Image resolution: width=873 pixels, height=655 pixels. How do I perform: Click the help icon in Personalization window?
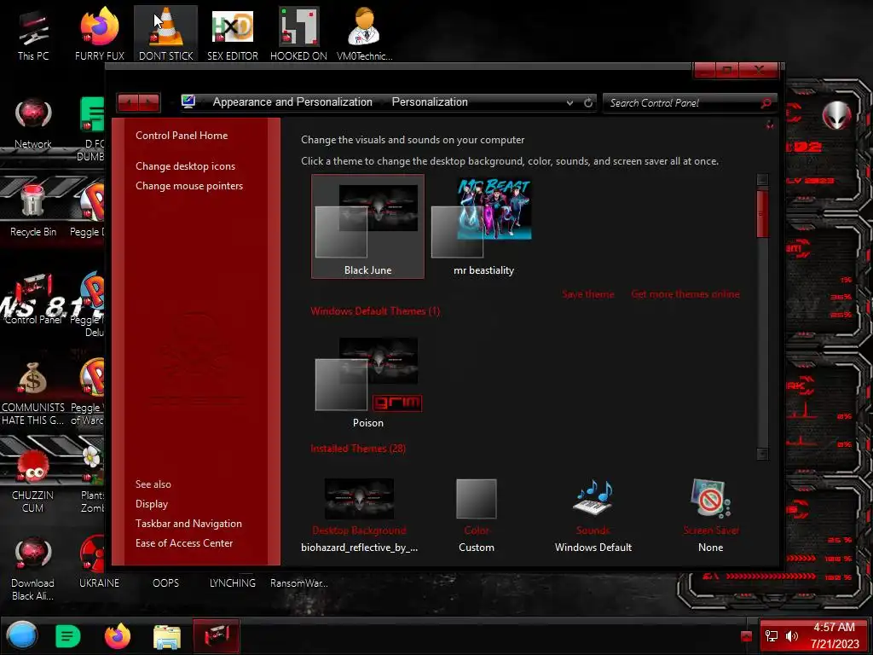770,125
